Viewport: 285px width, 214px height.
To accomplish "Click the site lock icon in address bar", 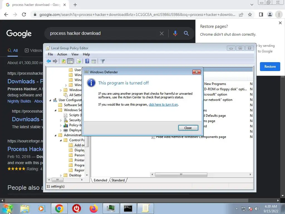I will pyautogui.click(x=35, y=14).
